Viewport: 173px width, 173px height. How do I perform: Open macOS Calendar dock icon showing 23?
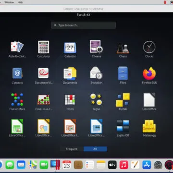67,165
